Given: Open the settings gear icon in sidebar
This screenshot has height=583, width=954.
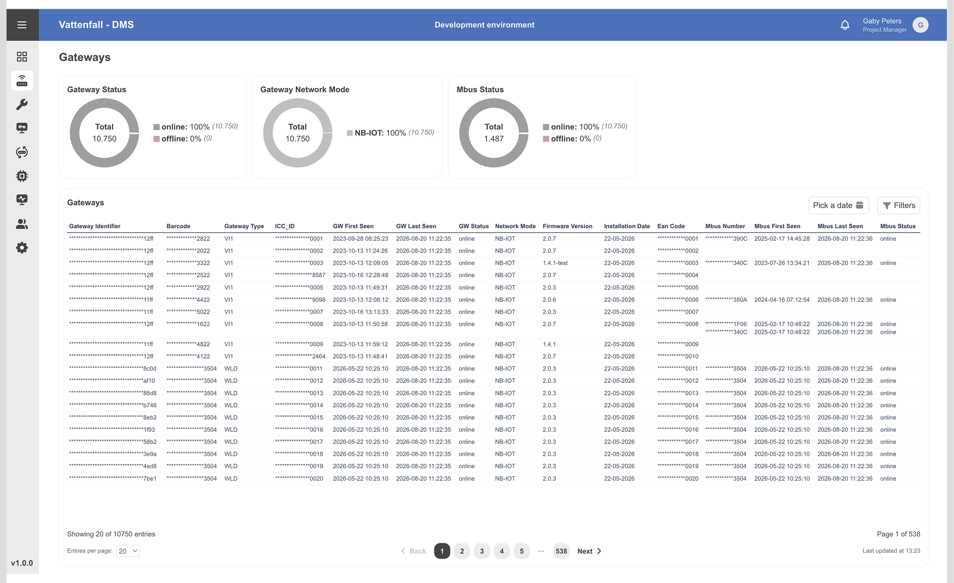Looking at the screenshot, I should pyautogui.click(x=22, y=248).
